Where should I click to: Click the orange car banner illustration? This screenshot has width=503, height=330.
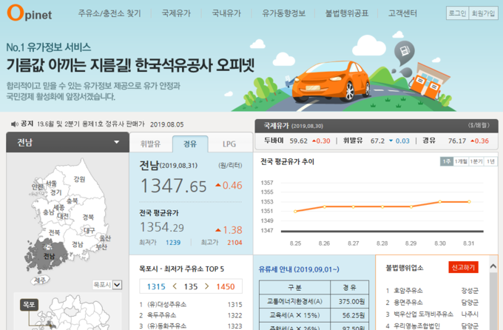coord(331,82)
